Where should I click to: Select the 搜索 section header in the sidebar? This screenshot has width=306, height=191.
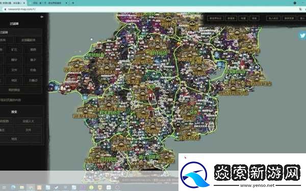[14, 112]
